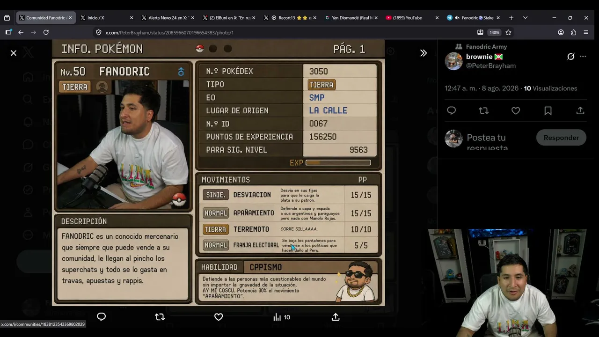The height and width of the screenshot is (337, 599).
Task: Open the @PeterBrayham profile handle
Action: [x=491, y=66]
